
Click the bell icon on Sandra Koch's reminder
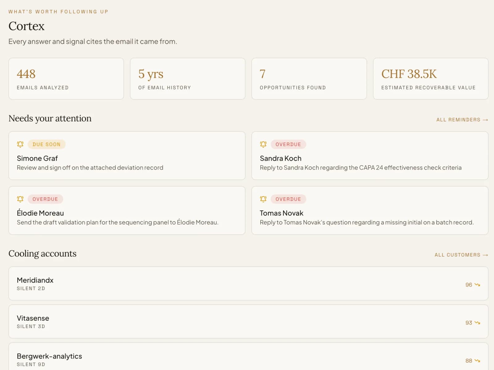click(x=263, y=144)
